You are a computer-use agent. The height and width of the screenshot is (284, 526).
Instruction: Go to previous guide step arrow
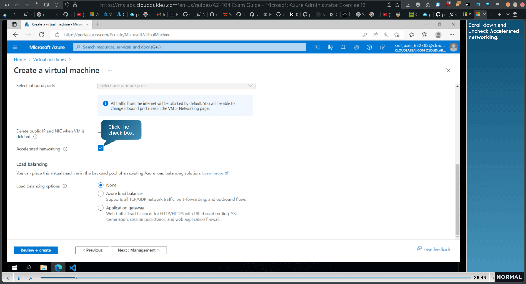8,278
